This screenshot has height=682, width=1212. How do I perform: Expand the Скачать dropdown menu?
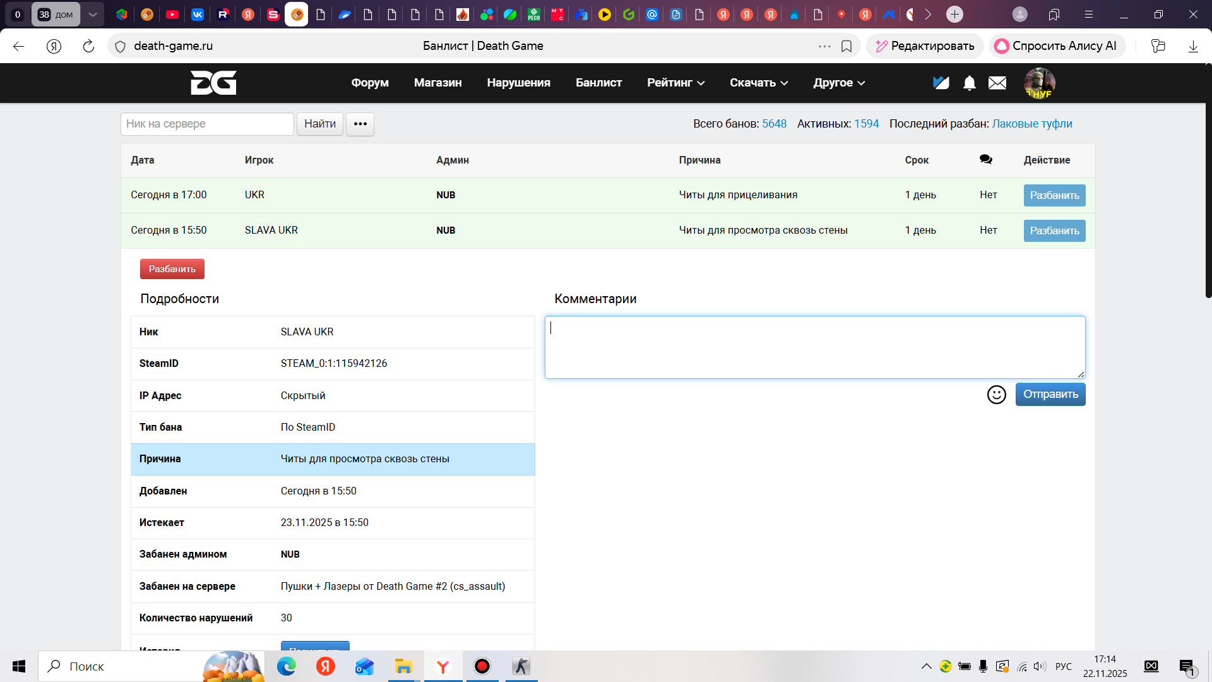[x=759, y=83]
